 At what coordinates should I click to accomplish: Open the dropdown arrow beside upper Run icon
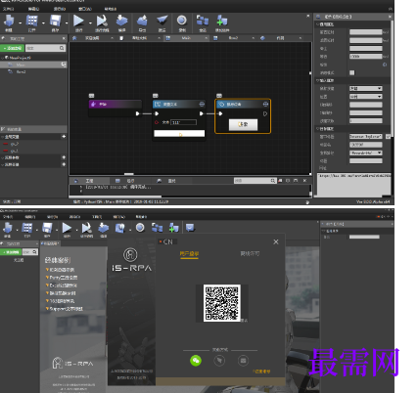pos(90,22)
